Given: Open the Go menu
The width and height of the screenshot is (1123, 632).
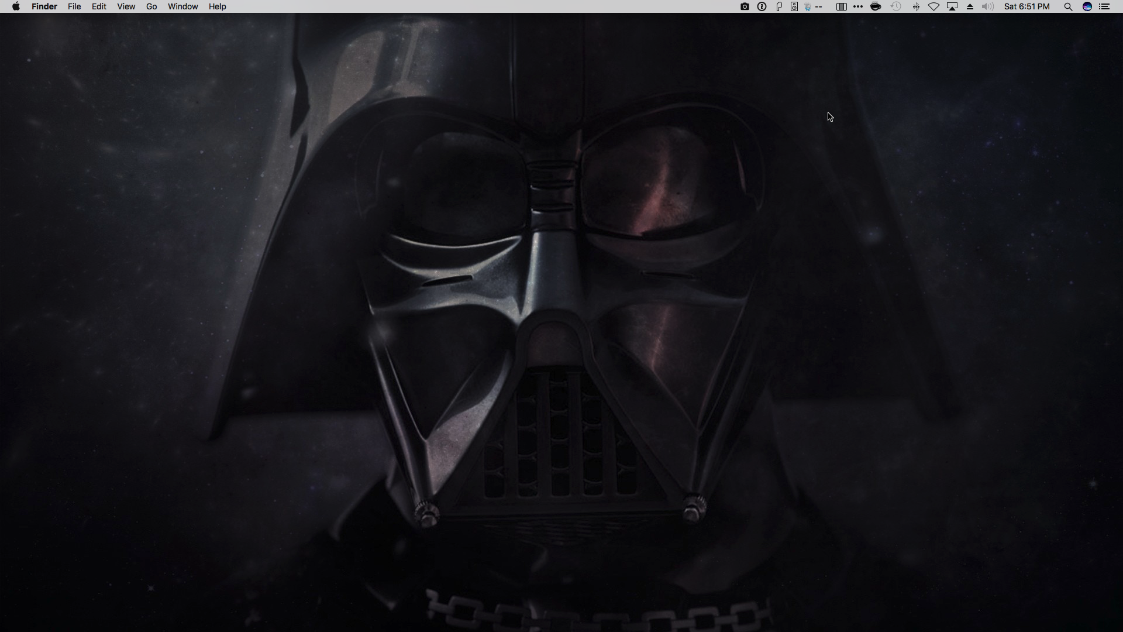Looking at the screenshot, I should 151,6.
